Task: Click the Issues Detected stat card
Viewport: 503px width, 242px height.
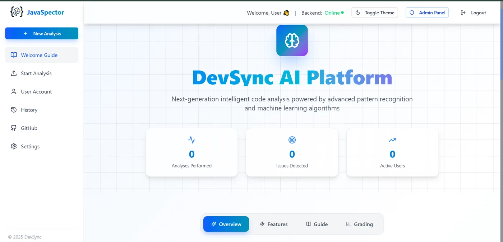Action: pos(292,152)
